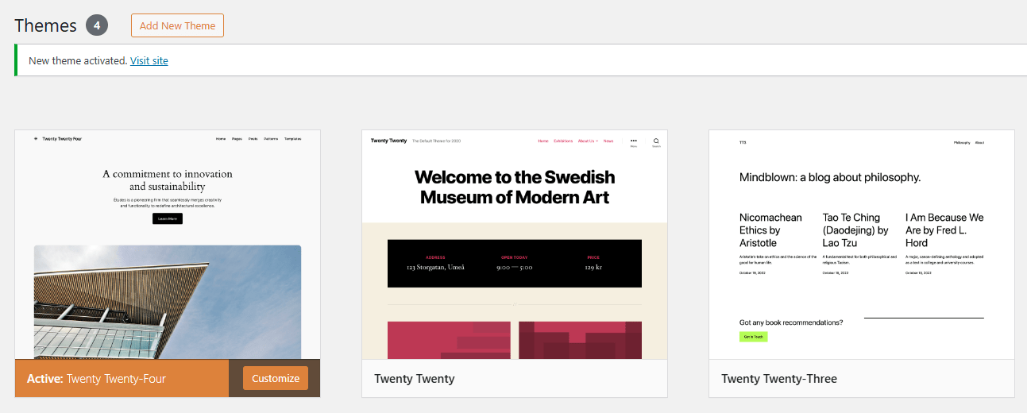Click the black Learn More button in Twenty Twenty-Four preview
Image resolution: width=1027 pixels, height=413 pixels.
[168, 218]
